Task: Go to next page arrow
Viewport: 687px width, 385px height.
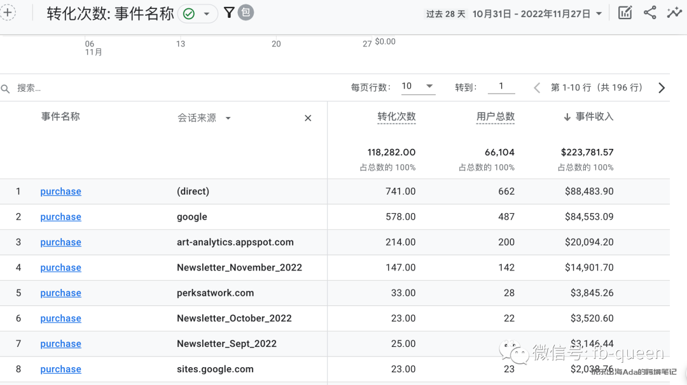Action: tap(662, 88)
